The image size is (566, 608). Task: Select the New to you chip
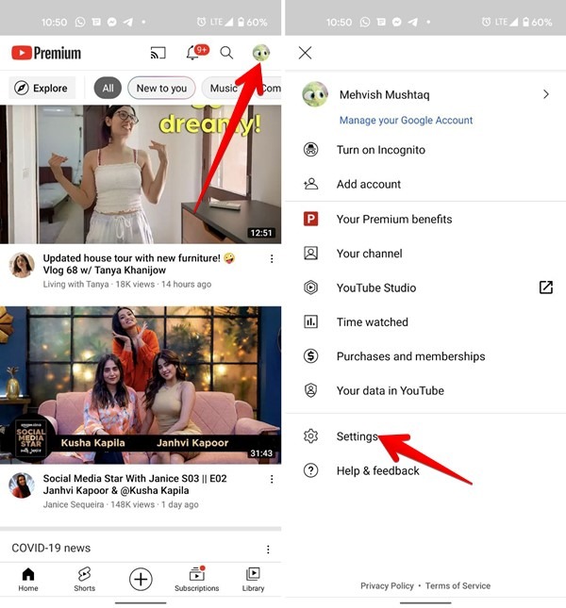click(x=161, y=88)
